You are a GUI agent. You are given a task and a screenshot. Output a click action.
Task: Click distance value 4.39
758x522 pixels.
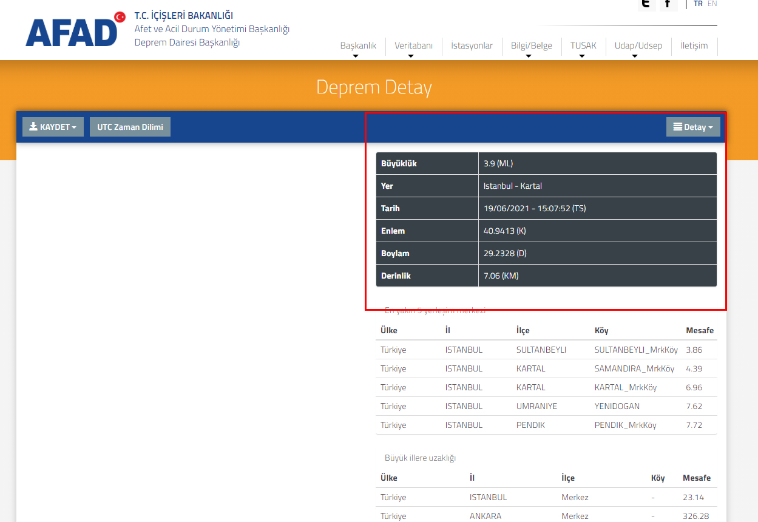click(x=694, y=368)
